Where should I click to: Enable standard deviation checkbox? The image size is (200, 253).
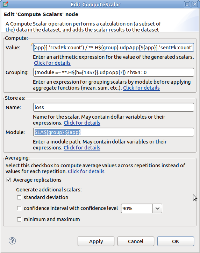[x=19, y=197]
